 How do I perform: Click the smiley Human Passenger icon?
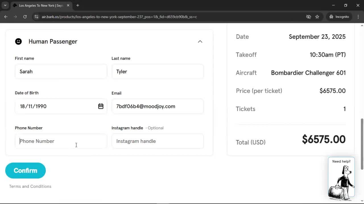coord(18,41)
